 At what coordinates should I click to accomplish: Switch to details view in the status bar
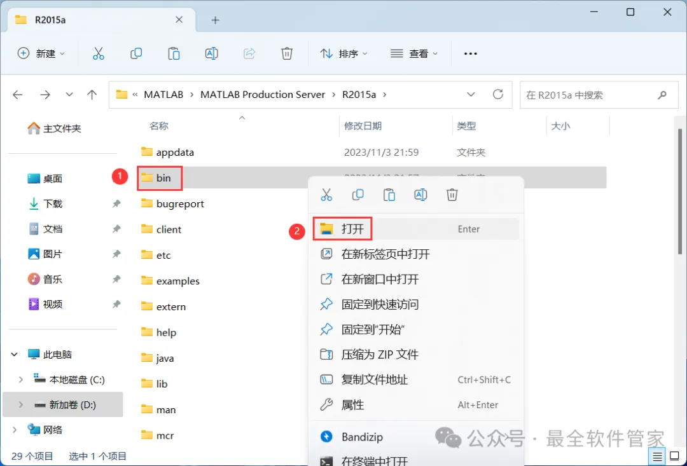[x=657, y=456]
